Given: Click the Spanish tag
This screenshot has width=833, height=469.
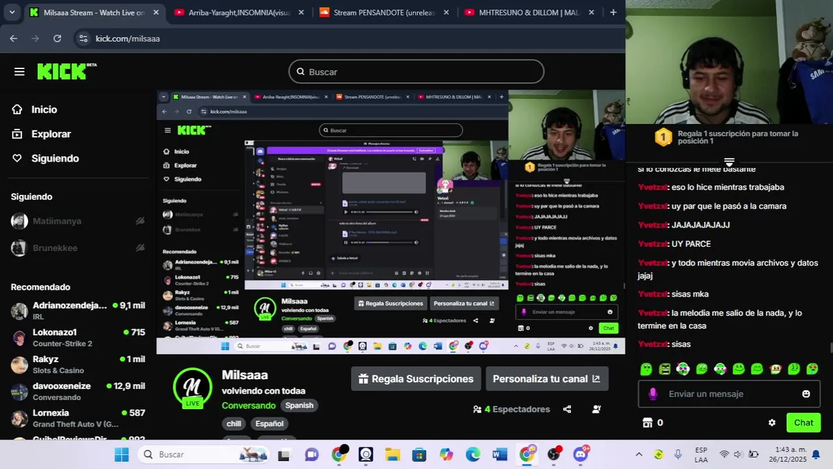Looking at the screenshot, I should (299, 405).
